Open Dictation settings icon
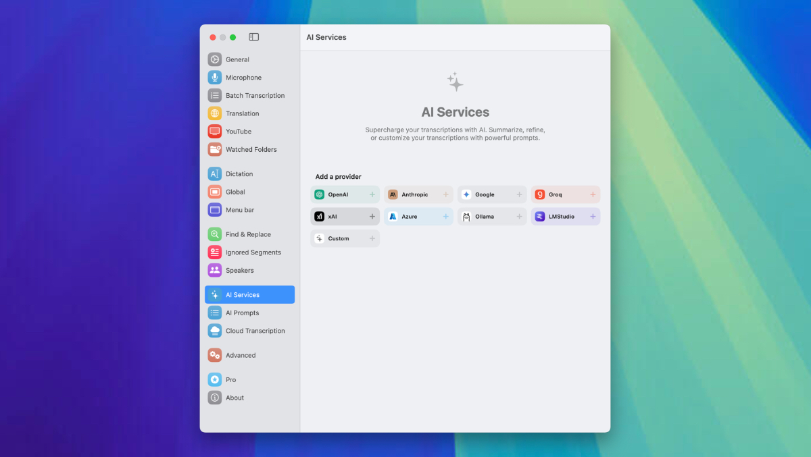Image resolution: width=811 pixels, height=457 pixels. tap(215, 174)
